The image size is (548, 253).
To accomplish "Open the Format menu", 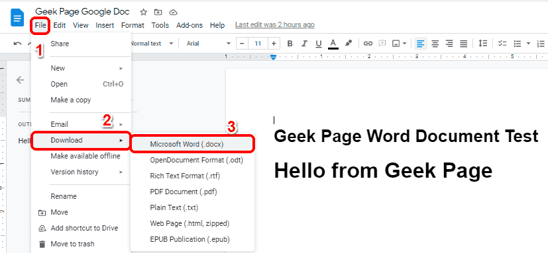I will pyautogui.click(x=133, y=25).
